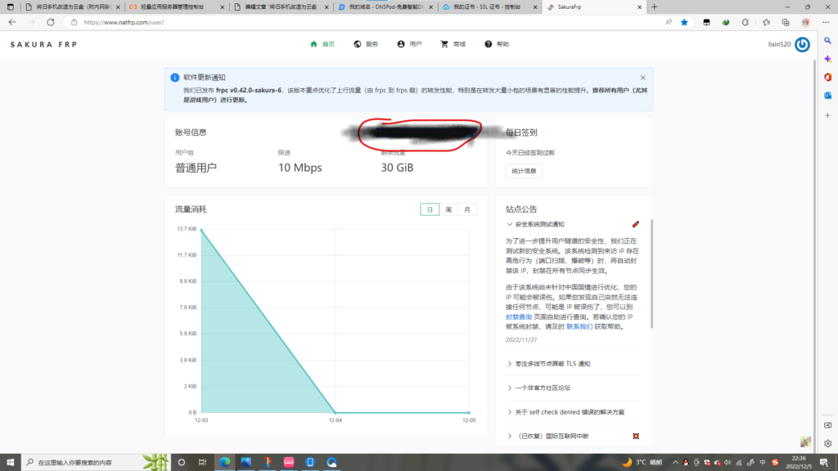Open the 联系我们 contact link
838x471 pixels.
click(579, 326)
